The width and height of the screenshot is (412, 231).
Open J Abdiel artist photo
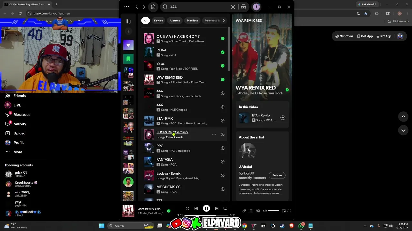point(248,151)
